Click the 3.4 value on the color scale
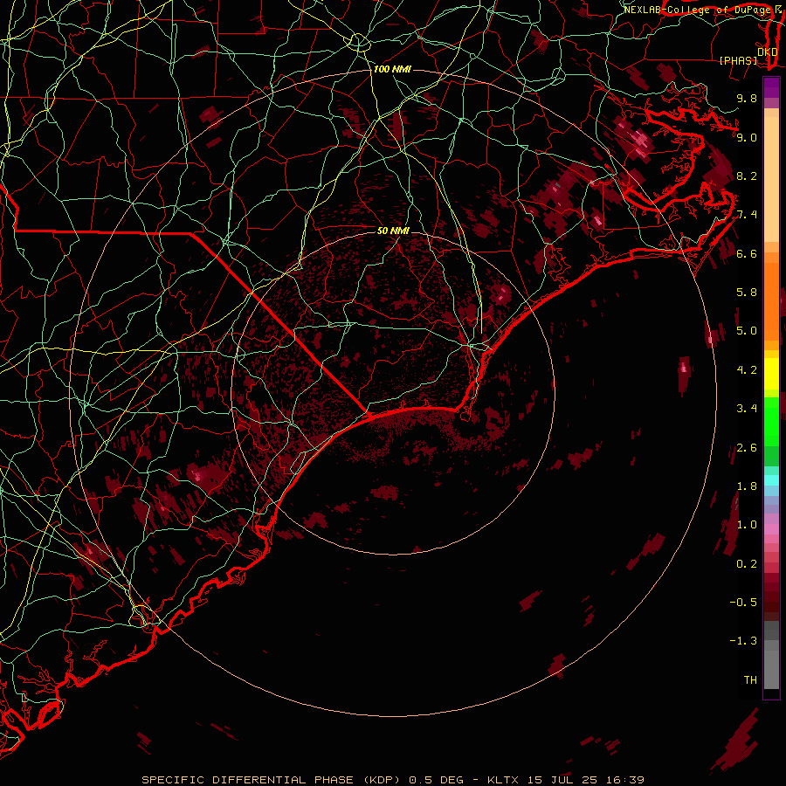The width and height of the screenshot is (786, 786). pyautogui.click(x=747, y=409)
